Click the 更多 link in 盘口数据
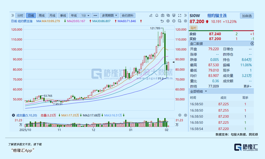This screenshot has width=265, height=159. 248,86
